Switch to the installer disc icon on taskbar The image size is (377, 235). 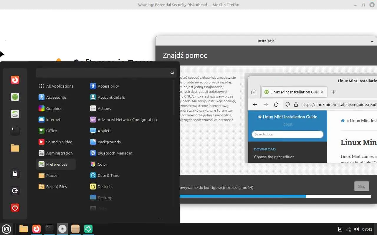point(62,229)
